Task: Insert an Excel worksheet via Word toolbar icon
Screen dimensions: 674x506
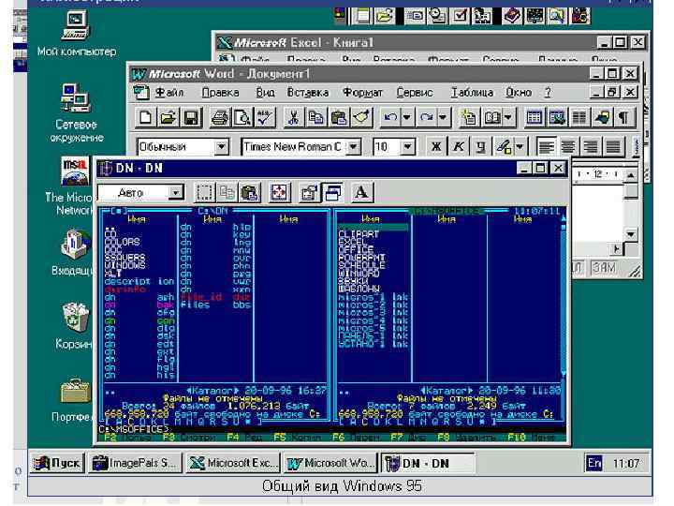Action: point(557,117)
